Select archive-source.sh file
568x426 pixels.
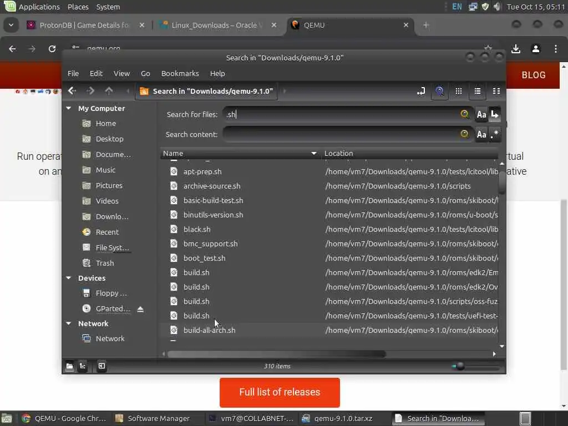pos(212,186)
